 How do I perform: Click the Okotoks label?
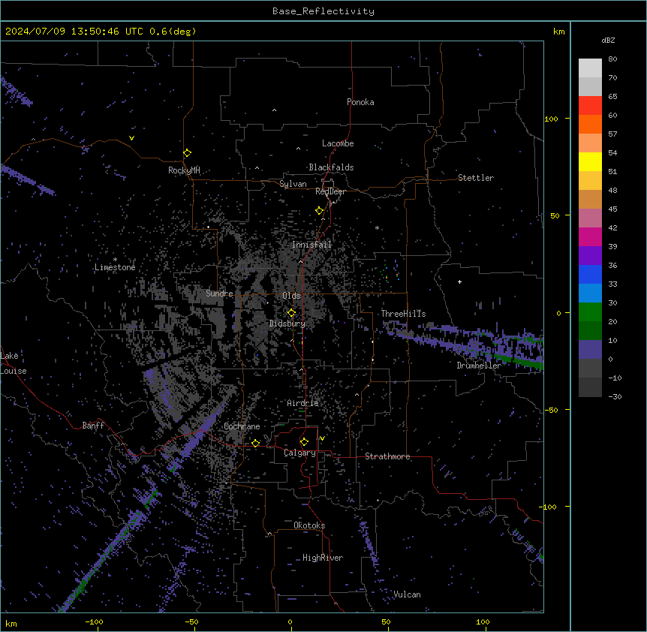coord(309,525)
